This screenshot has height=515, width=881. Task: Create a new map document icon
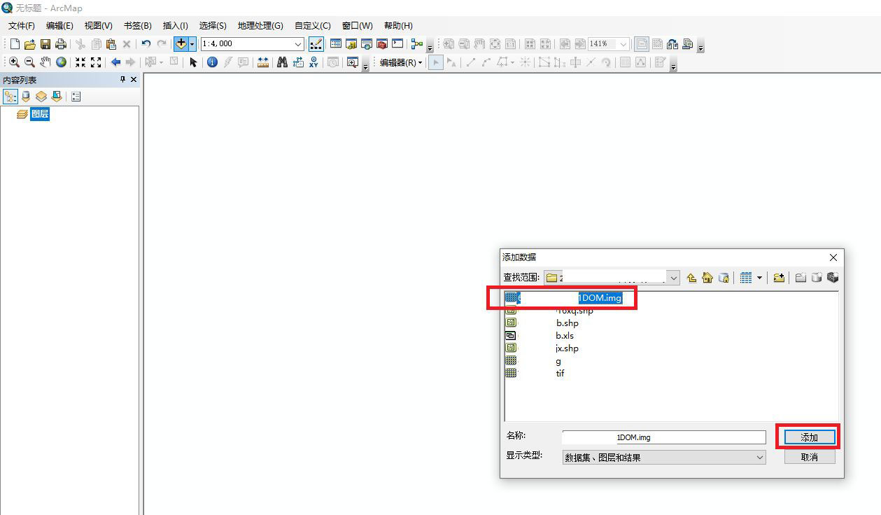(15, 44)
